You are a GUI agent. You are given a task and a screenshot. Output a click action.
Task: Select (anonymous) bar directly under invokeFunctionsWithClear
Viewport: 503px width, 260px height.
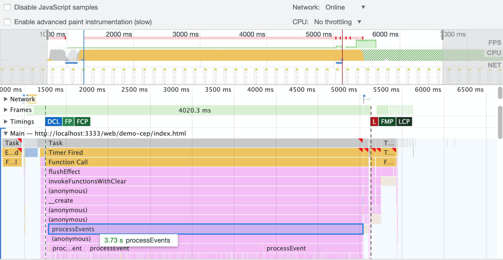(x=204, y=191)
